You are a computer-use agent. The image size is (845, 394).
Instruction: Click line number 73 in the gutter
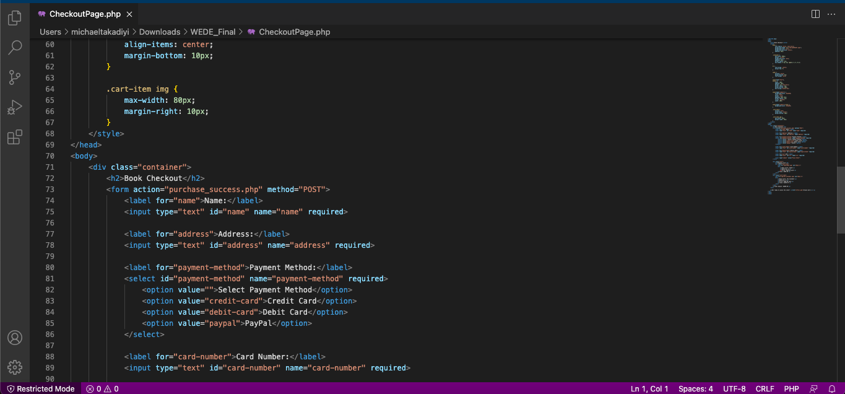tap(50, 190)
